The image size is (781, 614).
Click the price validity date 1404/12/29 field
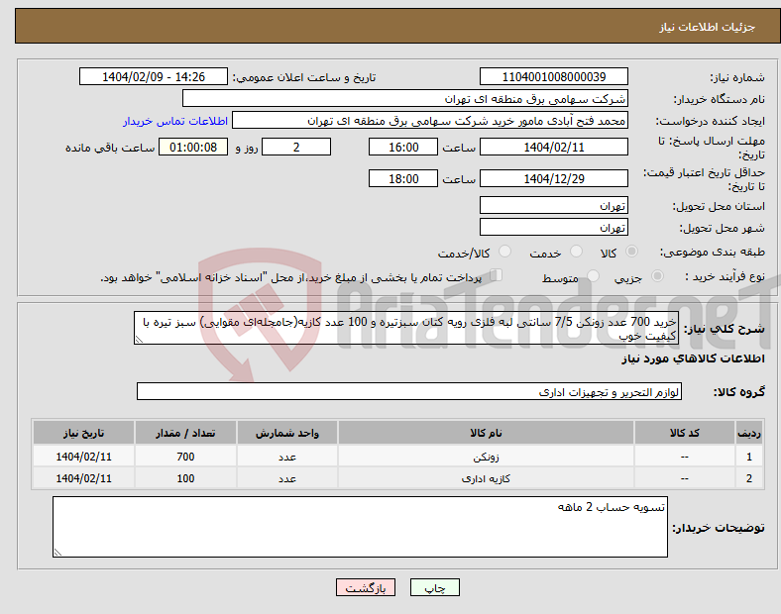553,178
